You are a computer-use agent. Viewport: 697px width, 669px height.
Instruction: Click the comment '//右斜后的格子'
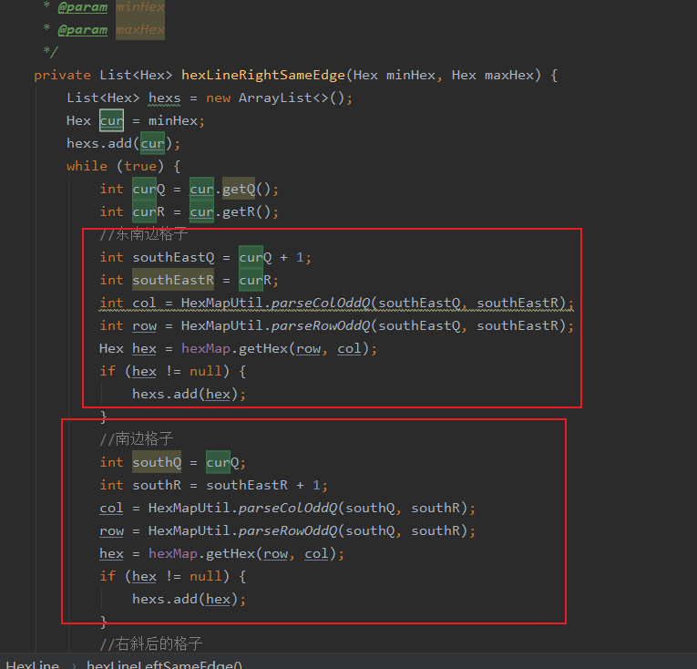tap(151, 644)
